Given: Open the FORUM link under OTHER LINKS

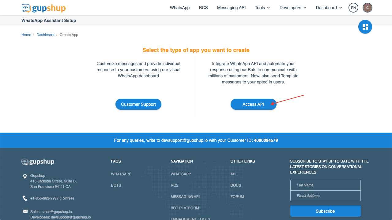Looking at the screenshot, I should [x=237, y=197].
